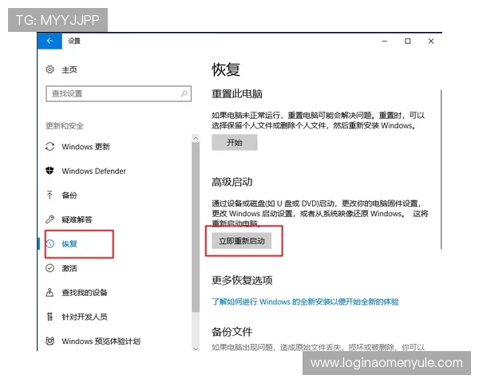This screenshot has height=383, width=479.
Task: Click the 重置此电脑 heading text
Action: click(237, 94)
